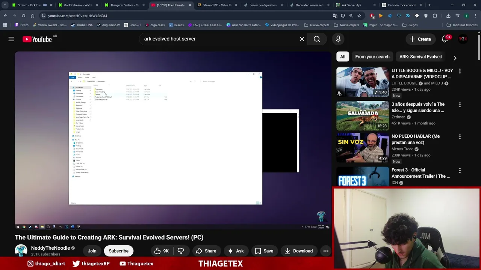Viewport: 481px width, 270px height.
Task: Open options for the La Isle video
Action: (460, 105)
